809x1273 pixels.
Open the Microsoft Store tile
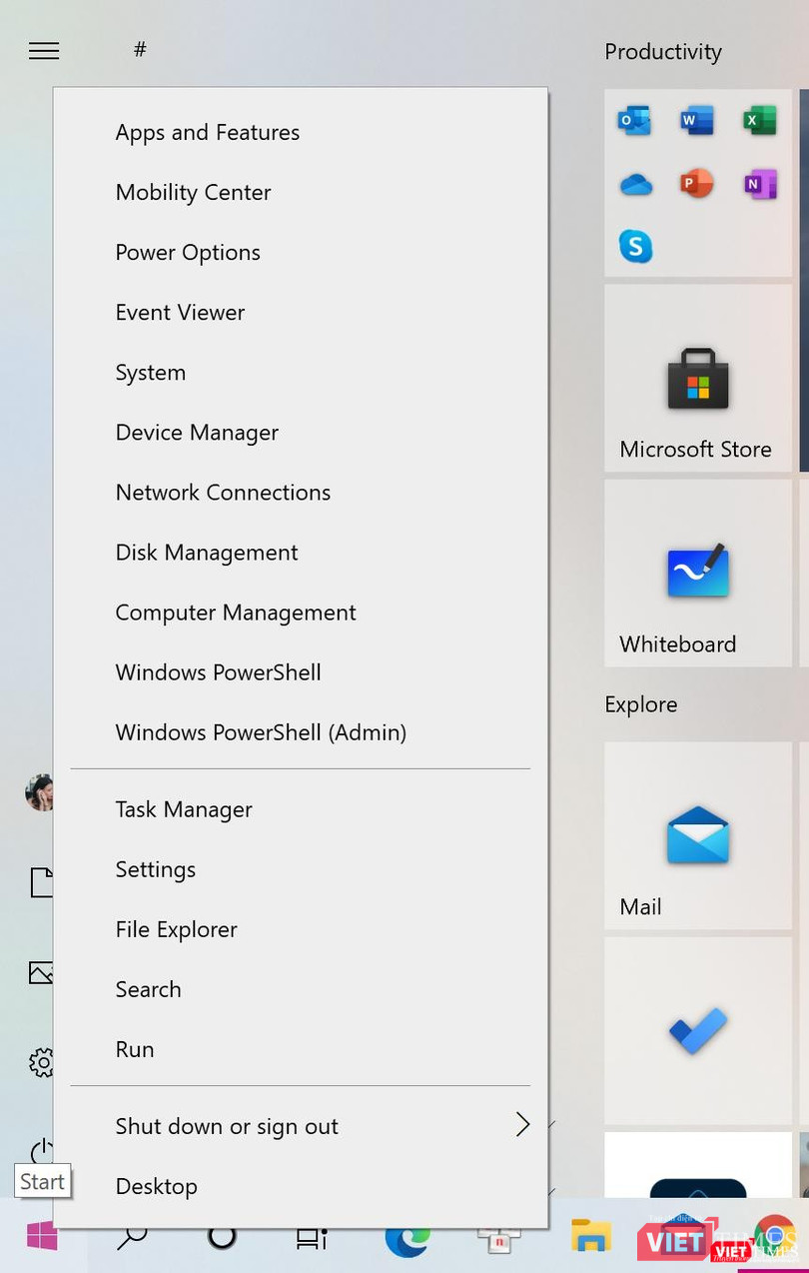pos(698,379)
